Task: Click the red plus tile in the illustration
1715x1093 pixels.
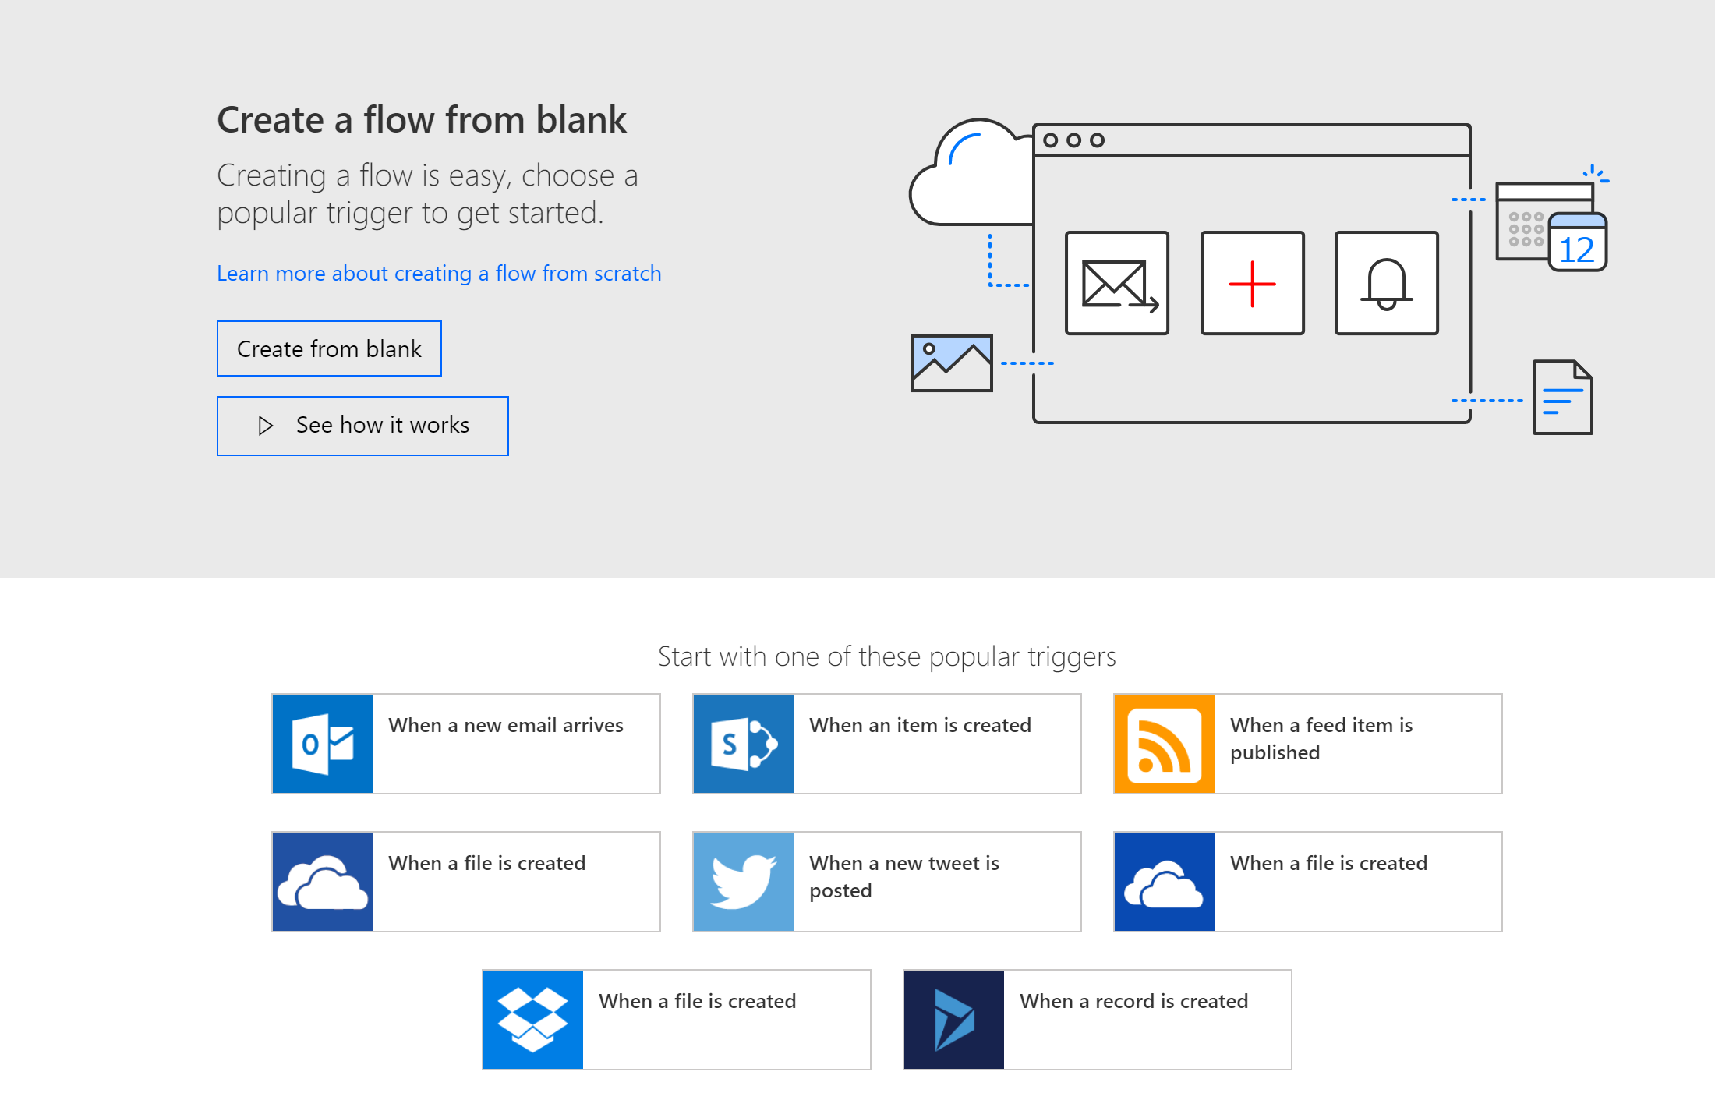Action: [1253, 283]
